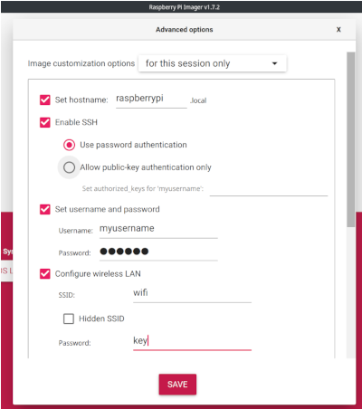Image resolution: width=362 pixels, height=409 pixels.
Task: Click the Username field with myusername
Action: 158,230
